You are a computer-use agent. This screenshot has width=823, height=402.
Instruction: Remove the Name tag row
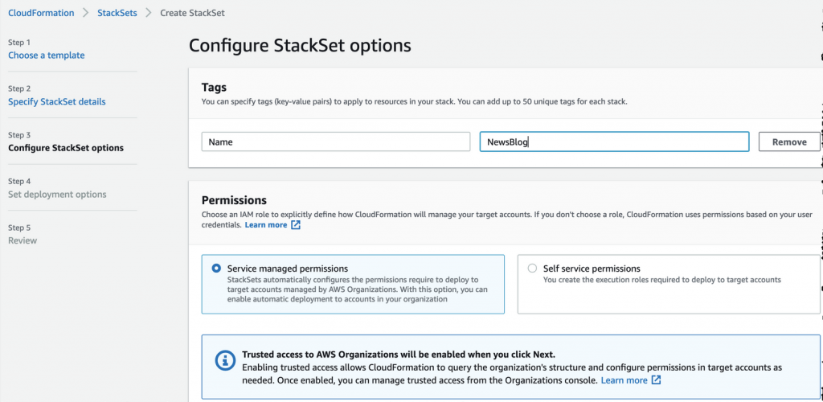pyautogui.click(x=788, y=142)
